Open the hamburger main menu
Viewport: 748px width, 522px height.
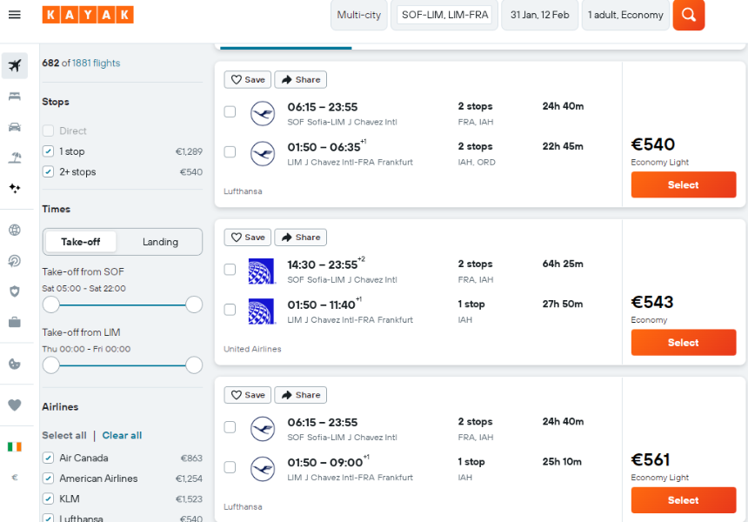pyautogui.click(x=15, y=15)
